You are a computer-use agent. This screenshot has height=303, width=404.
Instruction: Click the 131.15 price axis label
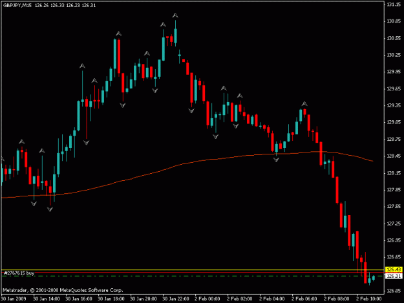(x=394, y=5)
